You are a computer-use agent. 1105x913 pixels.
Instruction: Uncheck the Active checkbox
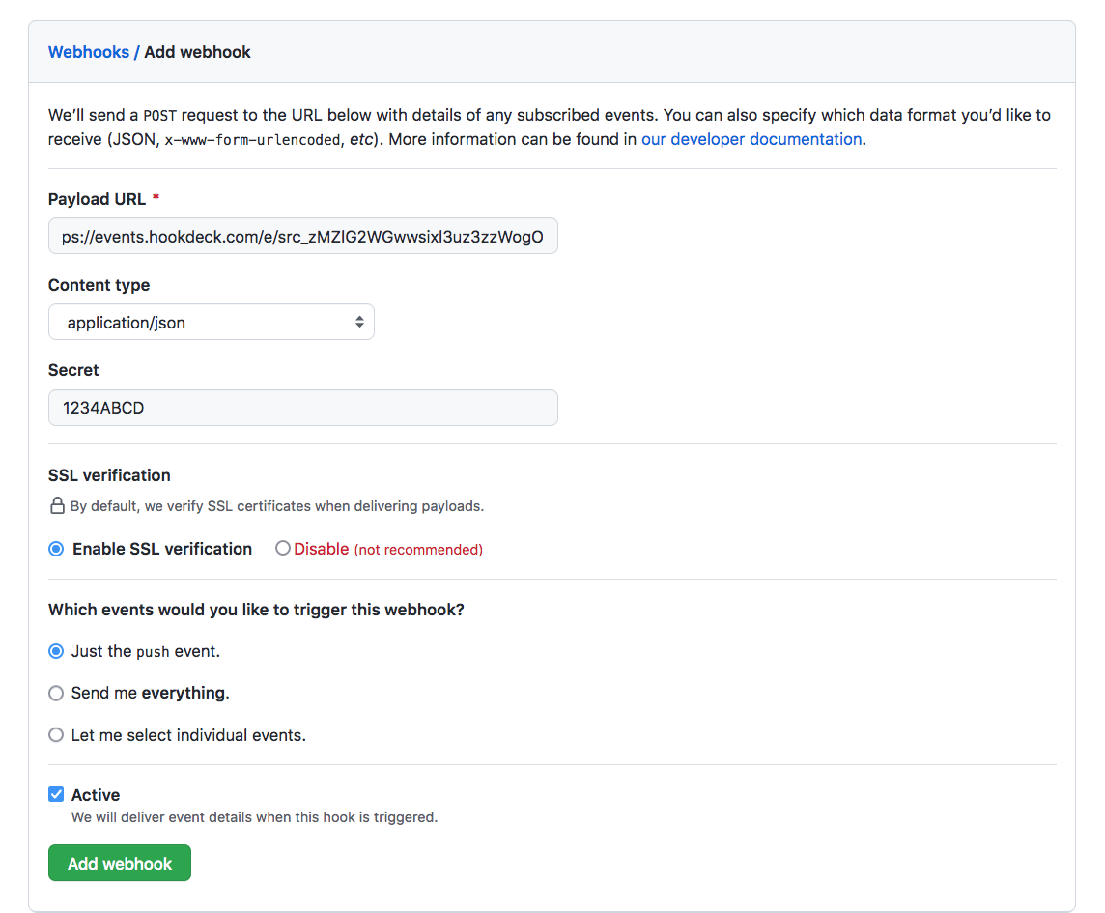tap(55, 794)
